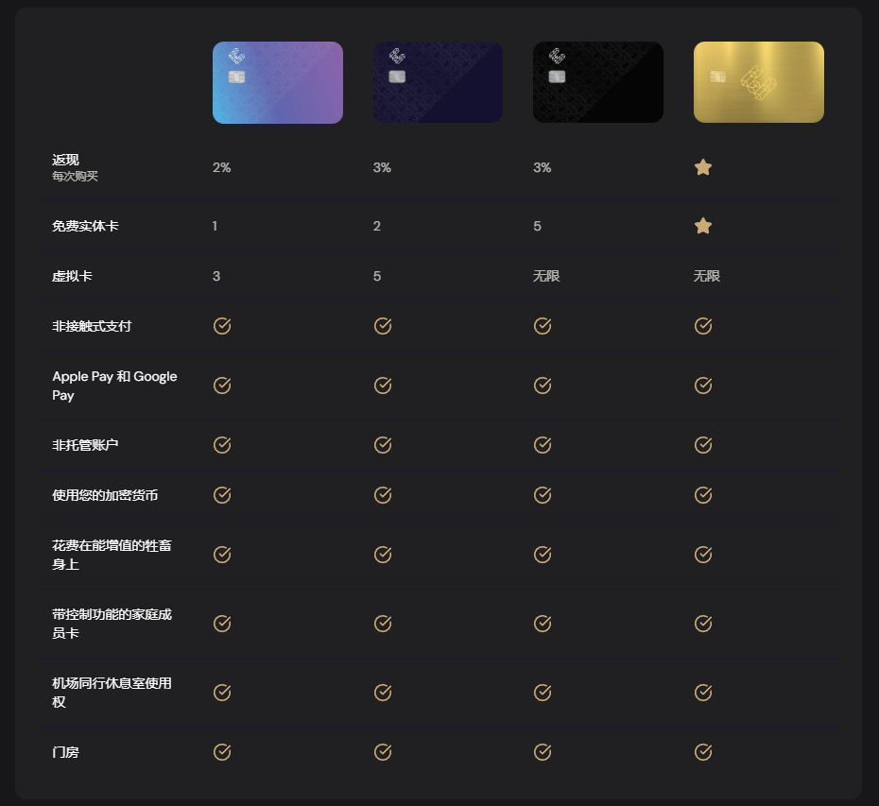Click the gold card's concierge checkmark icon
This screenshot has height=806, width=879.
pos(703,752)
